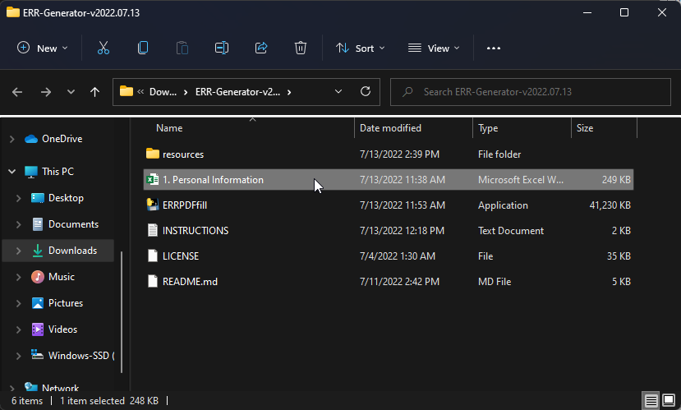681x410 pixels.
Task: Open the New dropdown menu
Action: tap(43, 48)
